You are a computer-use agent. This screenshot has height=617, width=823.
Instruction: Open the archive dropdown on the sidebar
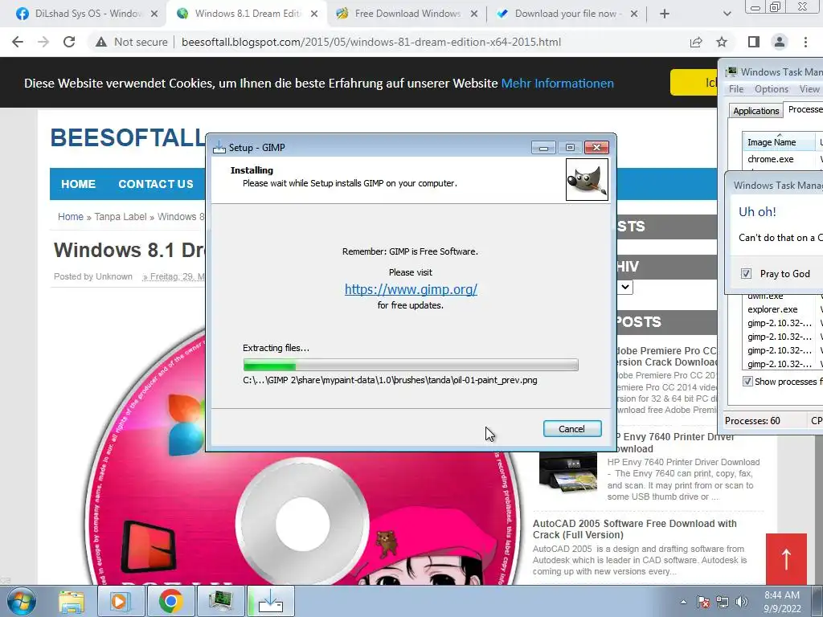click(x=624, y=287)
